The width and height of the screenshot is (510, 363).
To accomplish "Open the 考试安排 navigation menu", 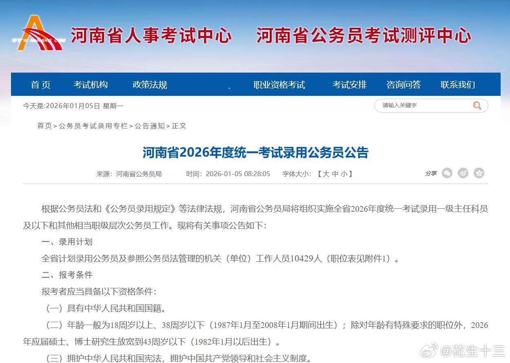I will [x=350, y=84].
